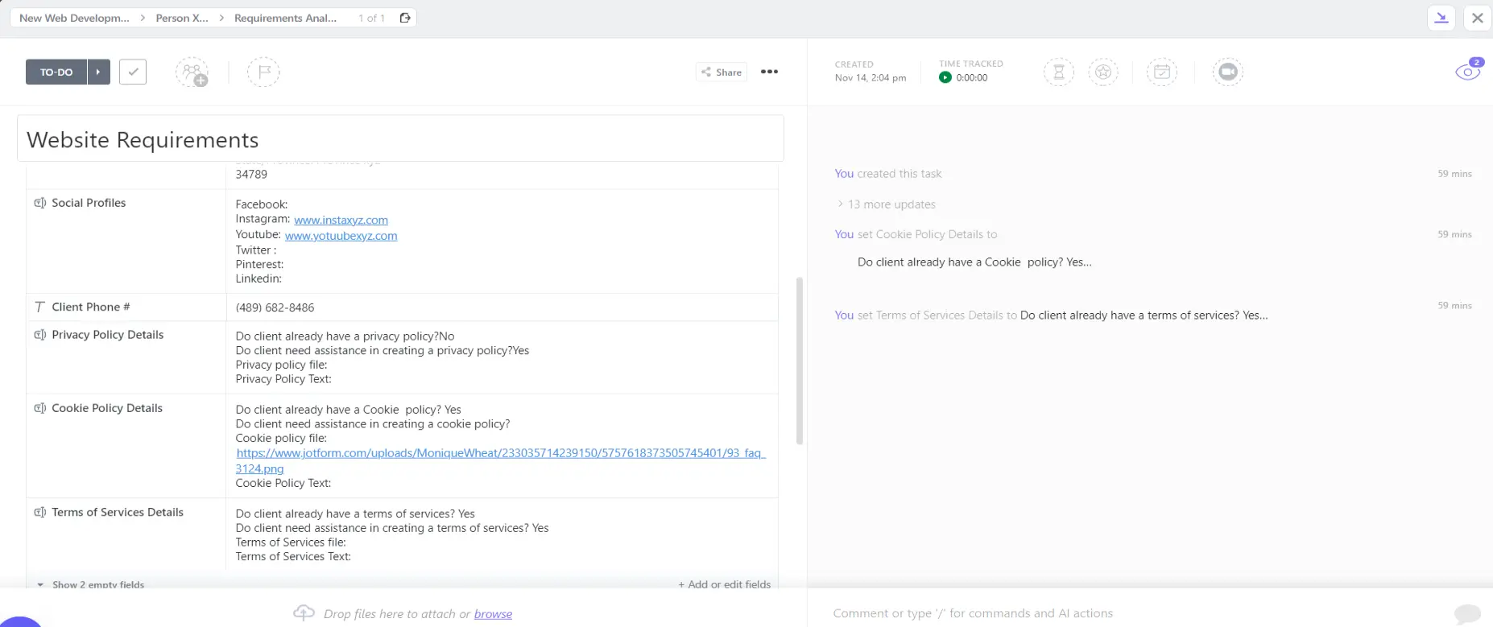Click Cookie Policy Details field label
Image resolution: width=1493 pixels, height=627 pixels.
[x=107, y=408]
